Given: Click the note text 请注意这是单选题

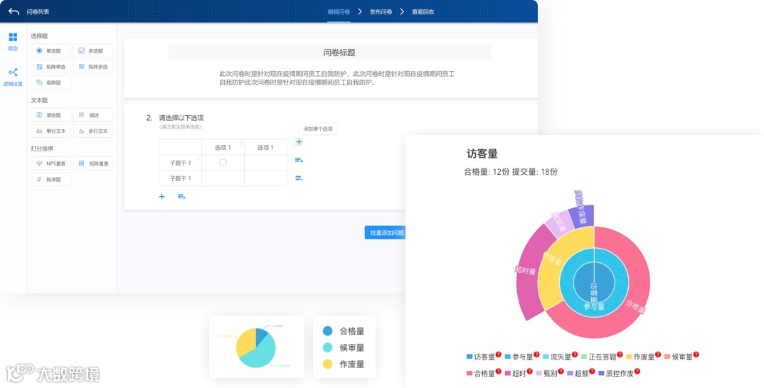Looking at the screenshot, I should [x=181, y=126].
